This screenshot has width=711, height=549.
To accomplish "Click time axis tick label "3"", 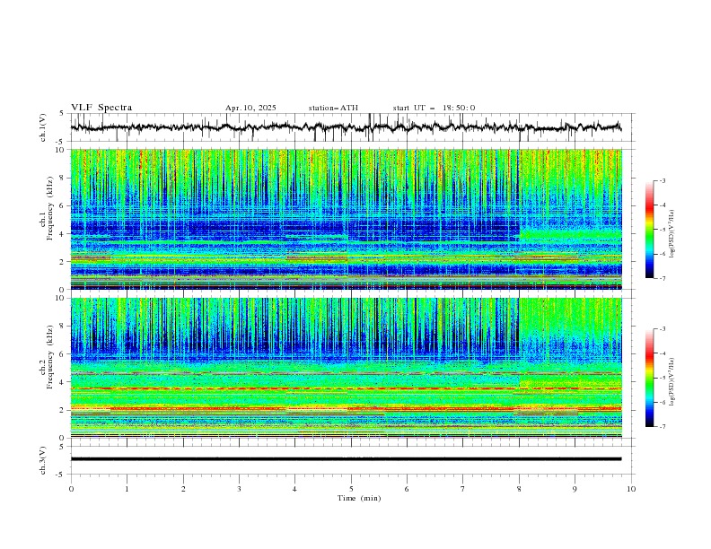I will 239,489.
